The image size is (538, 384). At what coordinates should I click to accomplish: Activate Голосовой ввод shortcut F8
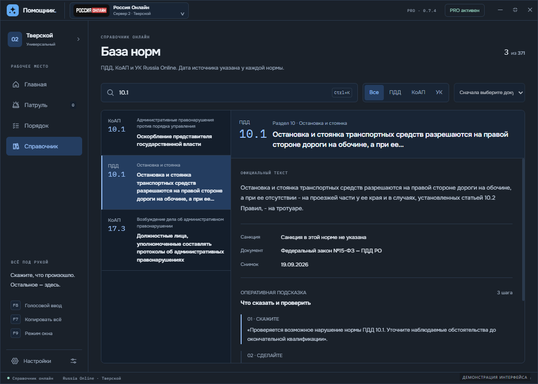[x=36, y=305]
